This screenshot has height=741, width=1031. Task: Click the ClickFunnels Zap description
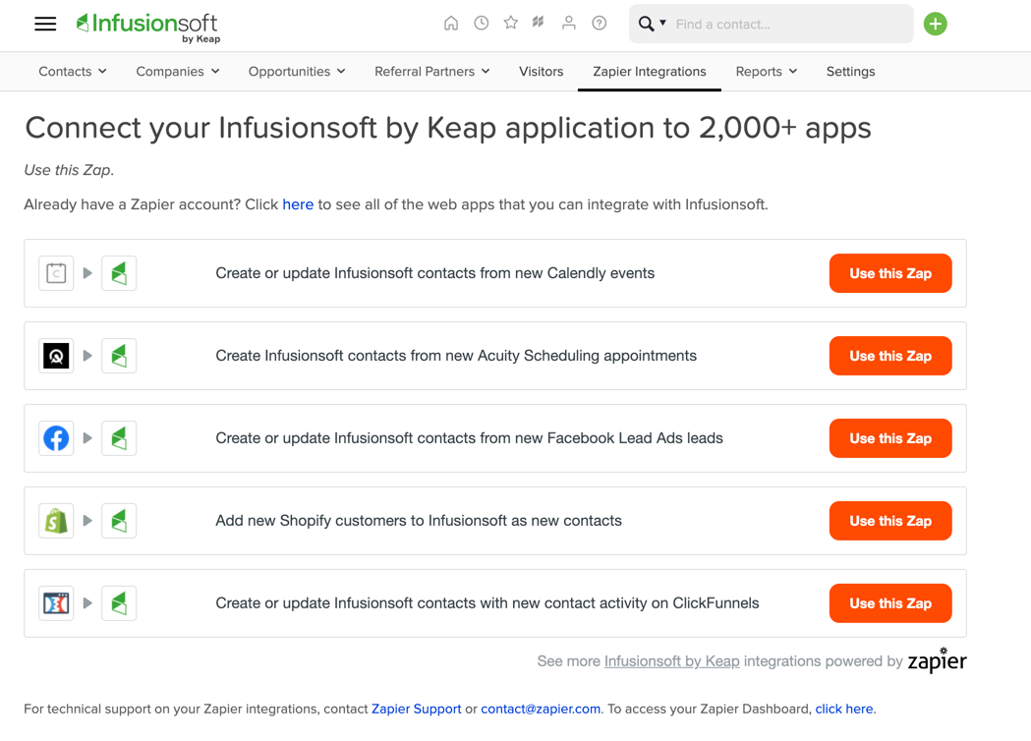(x=487, y=603)
